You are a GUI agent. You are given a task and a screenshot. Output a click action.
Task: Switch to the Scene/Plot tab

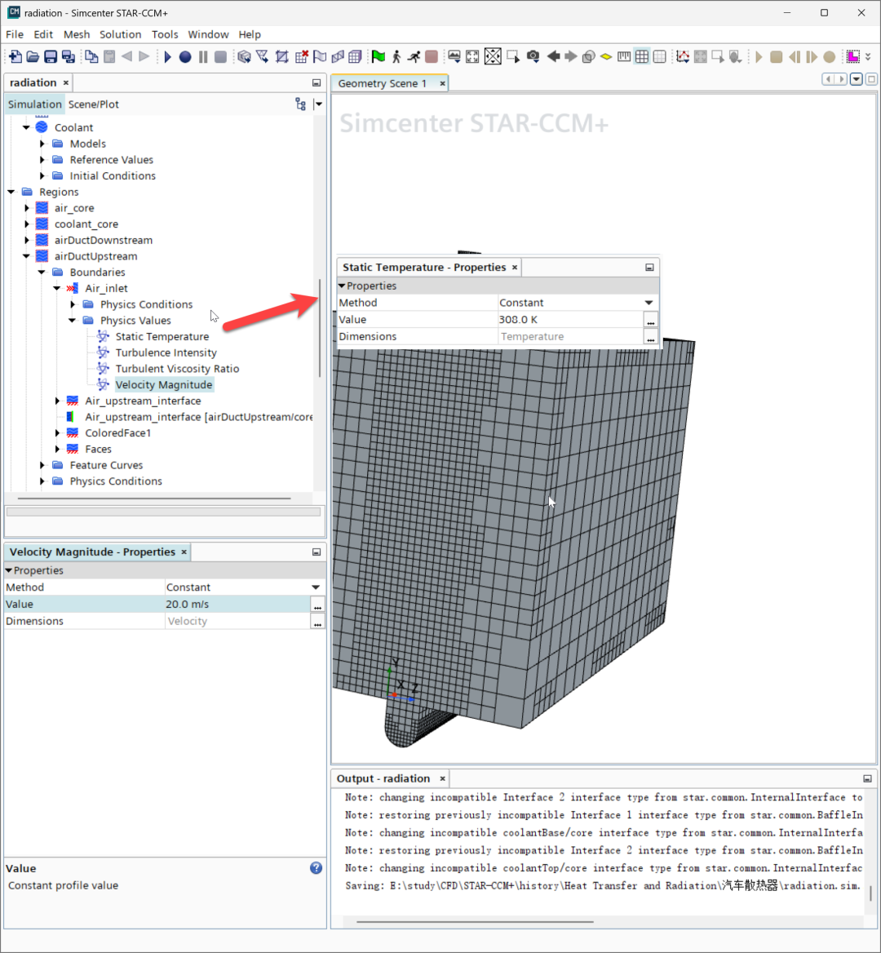(94, 104)
